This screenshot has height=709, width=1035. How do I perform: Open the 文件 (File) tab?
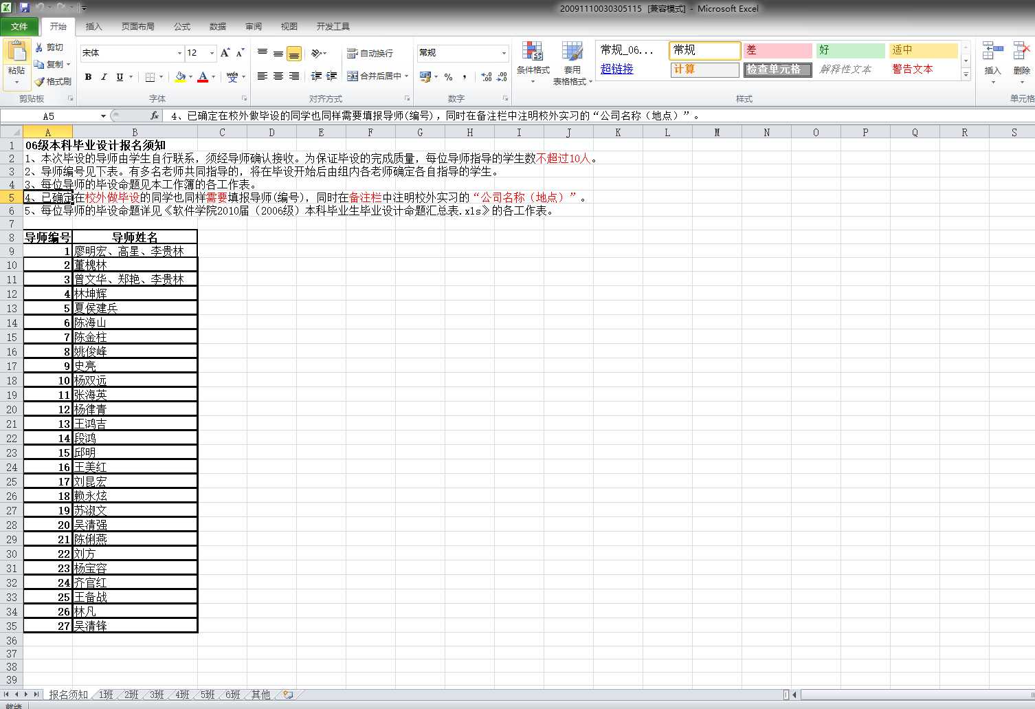19,26
